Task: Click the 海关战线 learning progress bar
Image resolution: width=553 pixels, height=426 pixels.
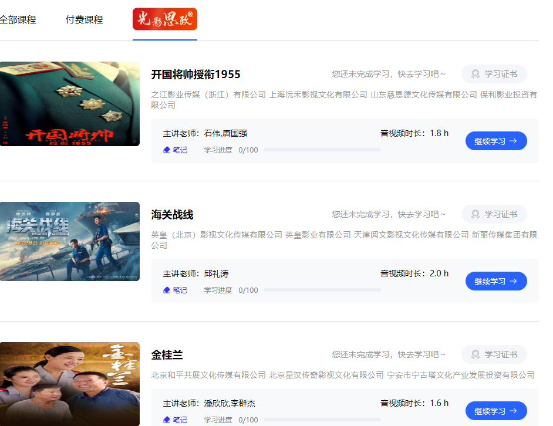Action: point(322,290)
